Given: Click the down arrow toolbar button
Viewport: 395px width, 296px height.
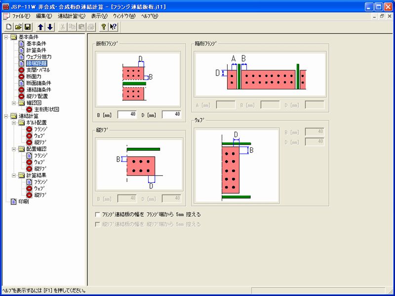Looking at the screenshot, I should [50, 27].
